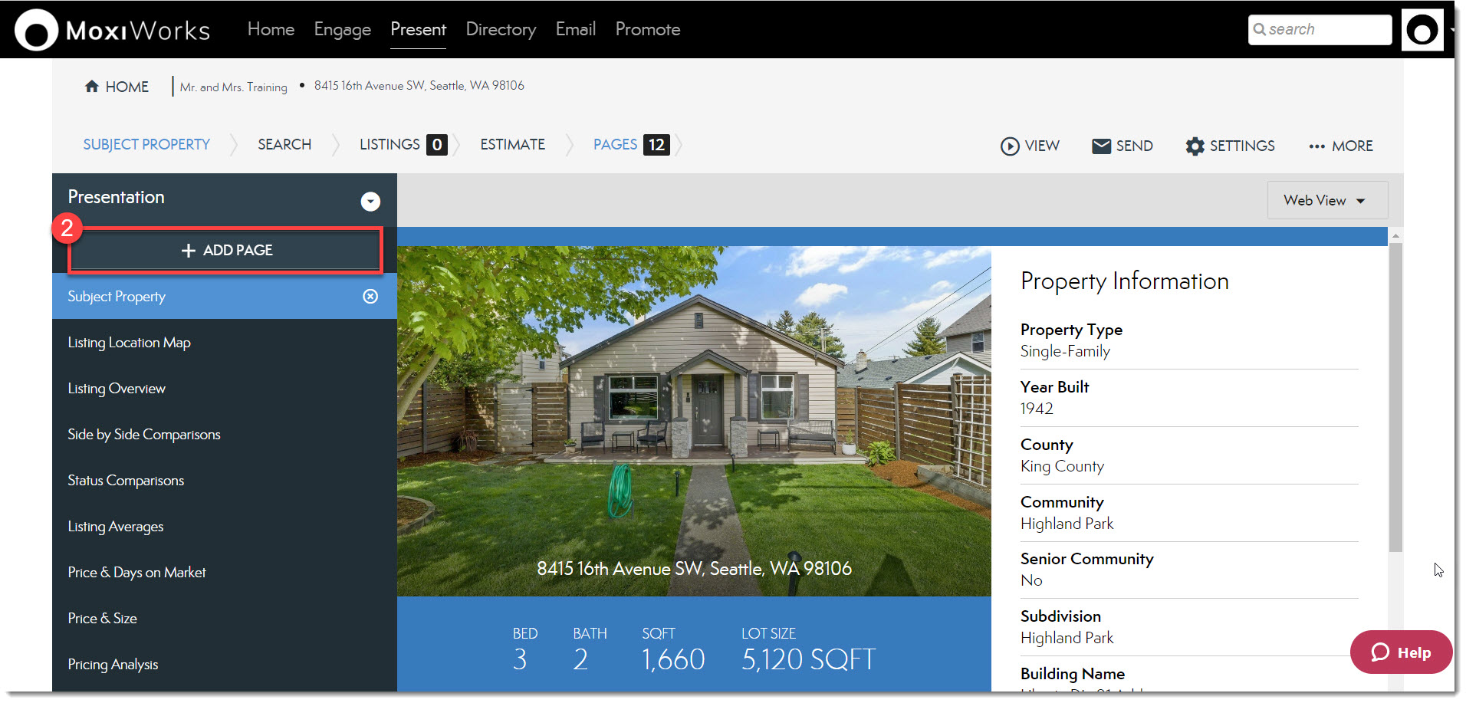This screenshot has height=703, width=1466.
Task: Select Listing Location Map page
Action: [x=129, y=343]
